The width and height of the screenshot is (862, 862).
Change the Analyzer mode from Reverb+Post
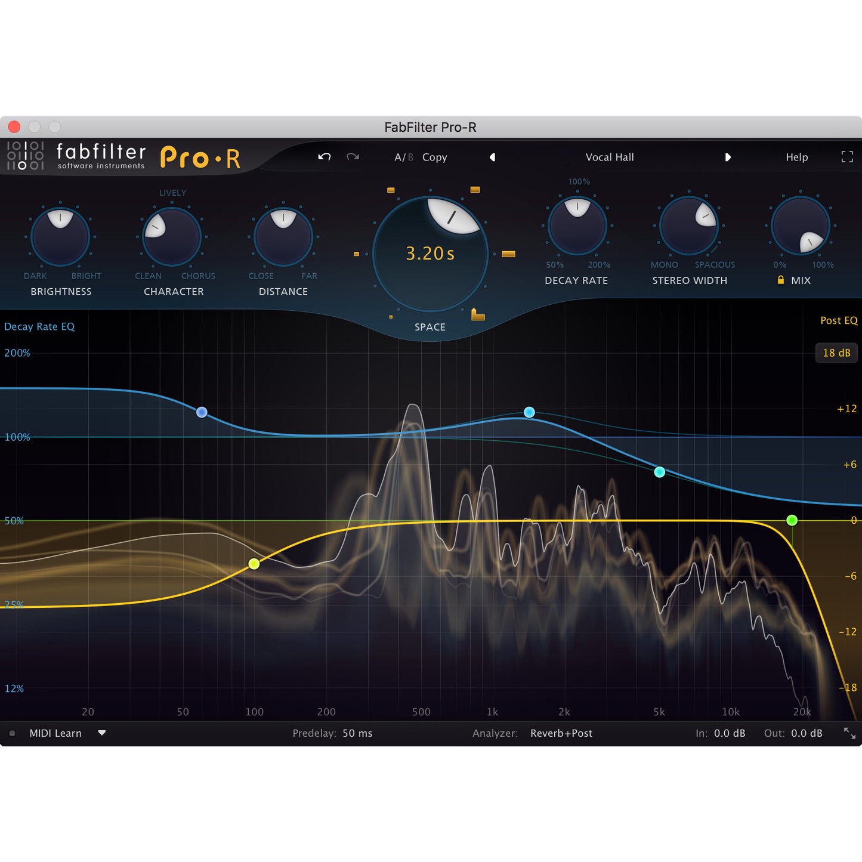(561, 733)
